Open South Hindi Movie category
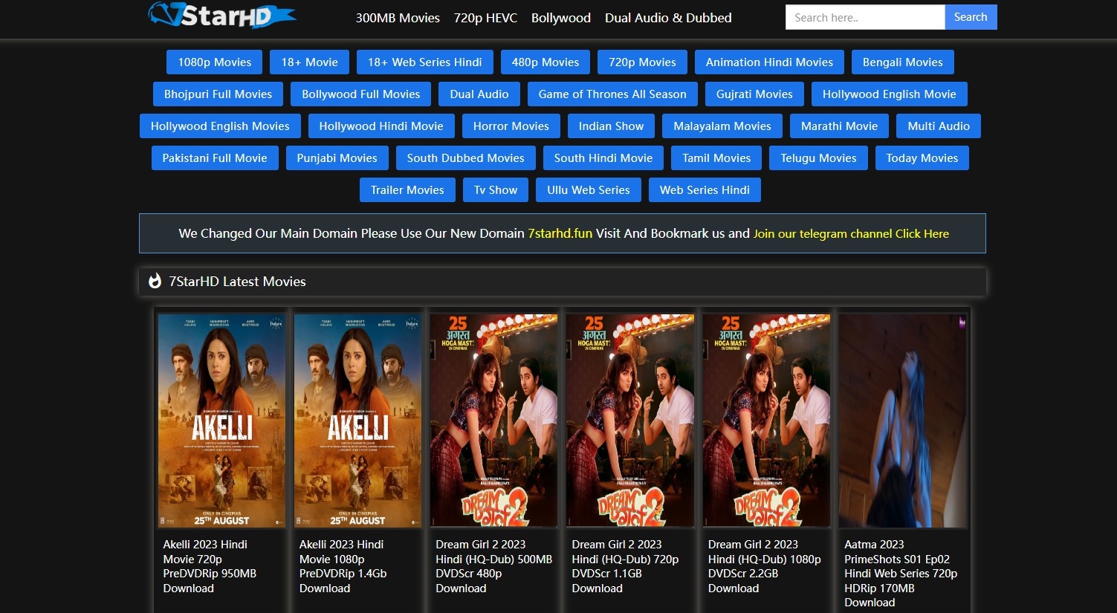This screenshot has height=613, width=1117. tap(603, 158)
